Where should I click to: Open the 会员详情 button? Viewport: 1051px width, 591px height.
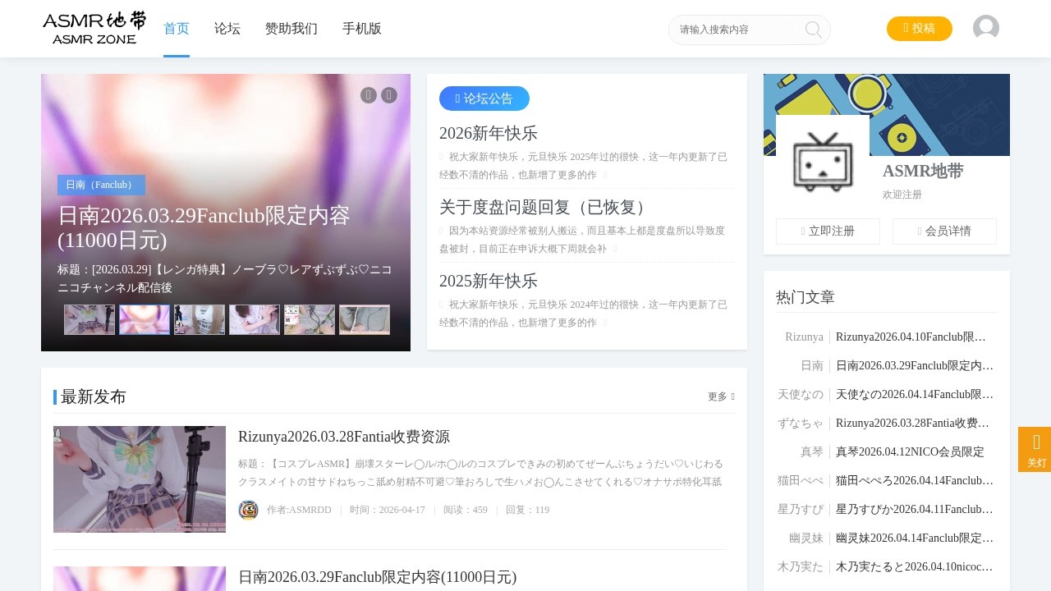(x=944, y=231)
